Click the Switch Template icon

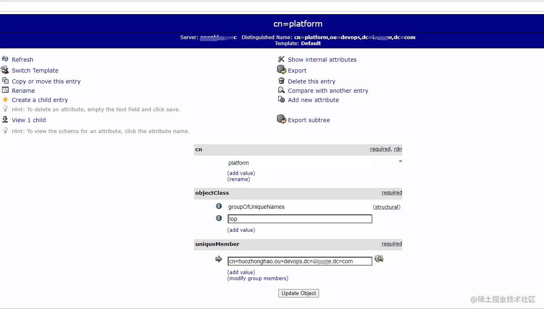(x=5, y=70)
